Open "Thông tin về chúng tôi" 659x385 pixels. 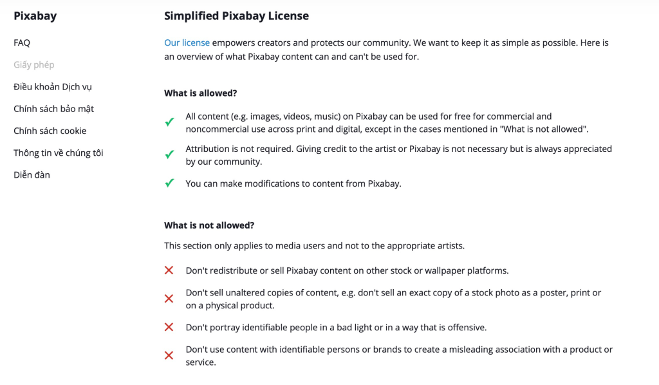tap(59, 153)
